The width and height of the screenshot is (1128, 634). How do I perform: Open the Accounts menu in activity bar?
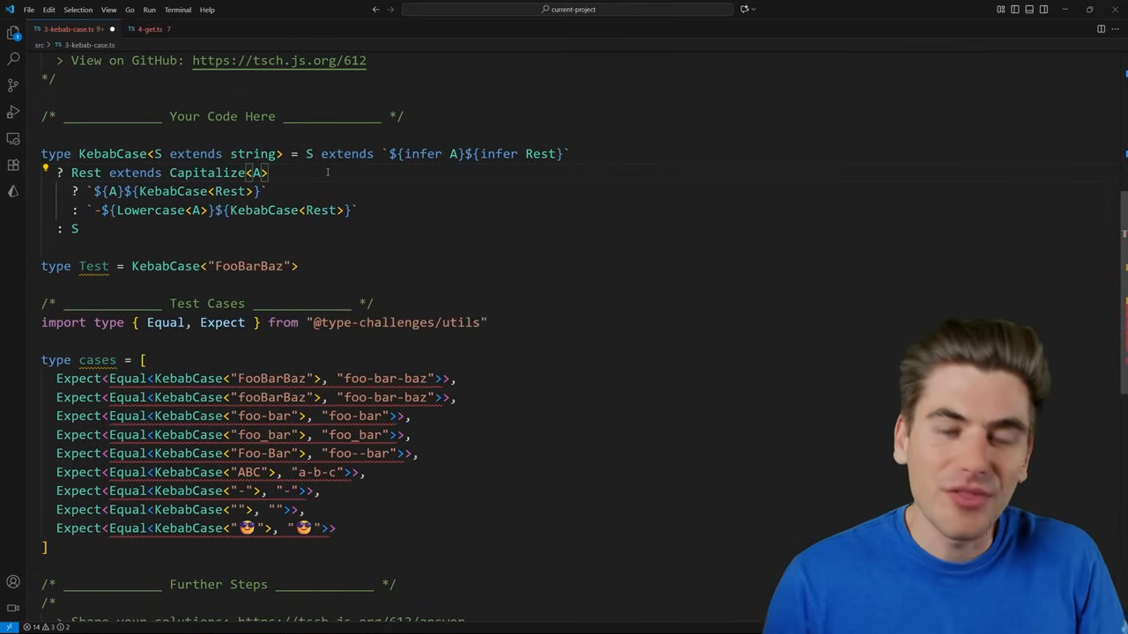point(13,582)
